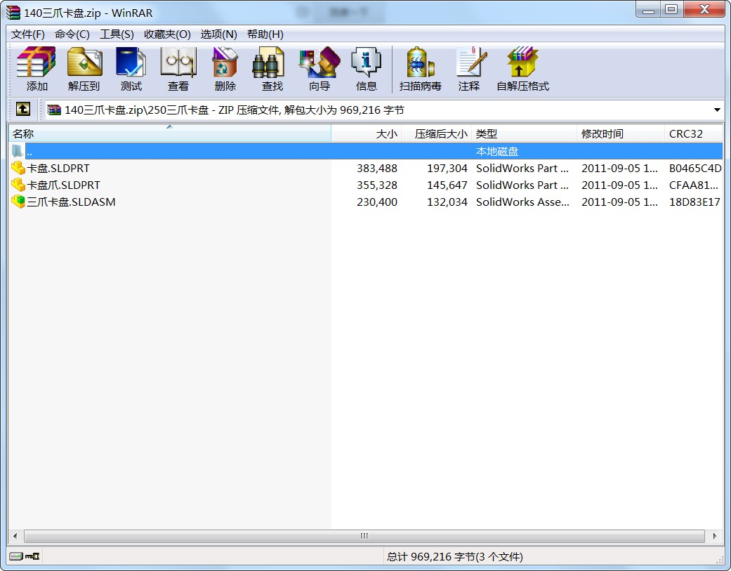Expand the address bar path dropdown

[716, 110]
